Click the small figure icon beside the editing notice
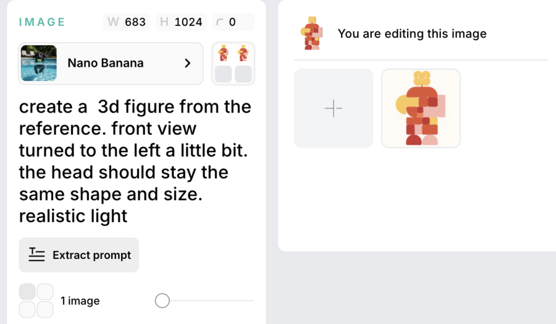 click(311, 33)
